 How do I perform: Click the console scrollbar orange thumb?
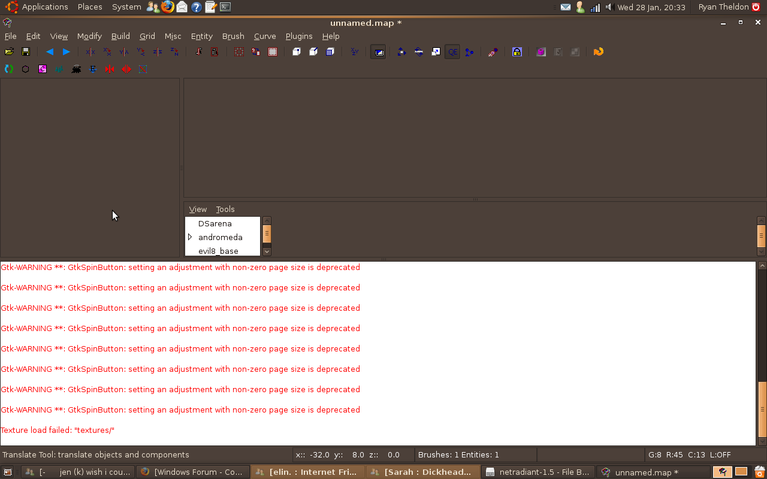pyautogui.click(x=762, y=410)
